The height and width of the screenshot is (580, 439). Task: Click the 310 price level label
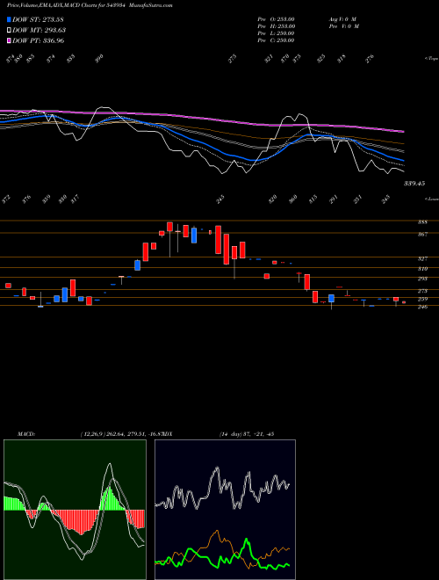(422, 269)
